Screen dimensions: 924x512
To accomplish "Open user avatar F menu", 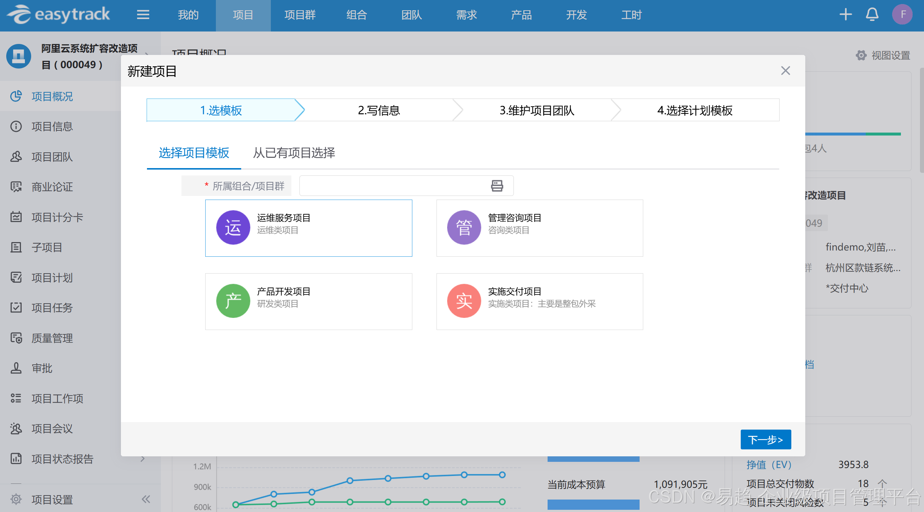I will tap(902, 15).
